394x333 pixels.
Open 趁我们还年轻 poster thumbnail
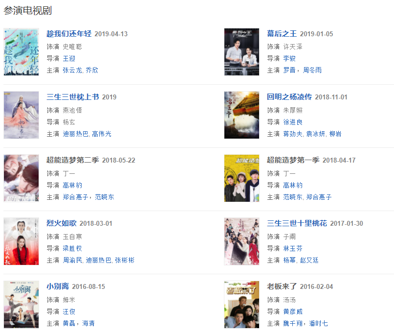click(x=22, y=52)
